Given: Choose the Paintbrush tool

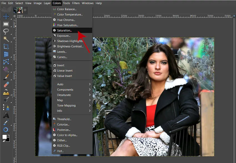Looking at the screenshot, I should coord(6,77).
